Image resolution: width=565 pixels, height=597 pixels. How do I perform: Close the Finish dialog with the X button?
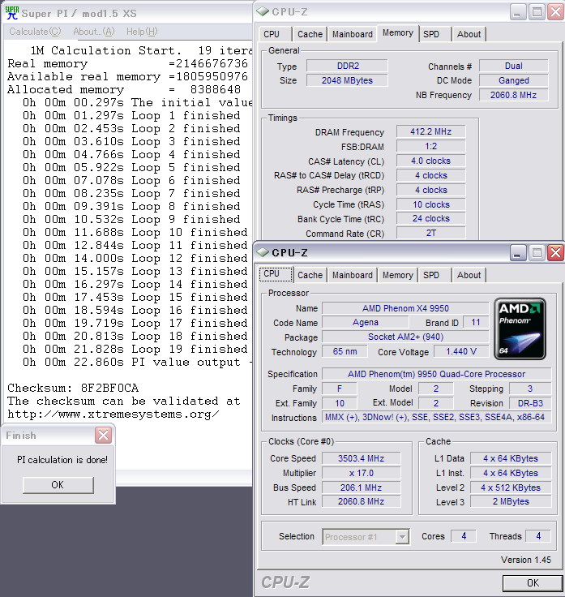tap(103, 436)
